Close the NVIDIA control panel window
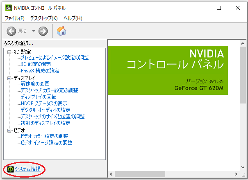Image resolution: width=248 pixels, height=180 pixels. pos(238,8)
